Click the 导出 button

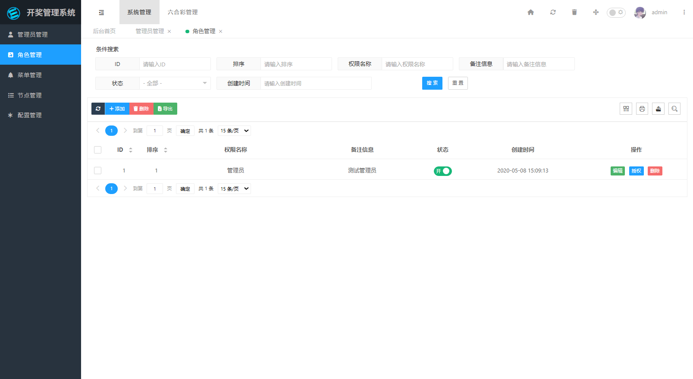pyautogui.click(x=165, y=109)
